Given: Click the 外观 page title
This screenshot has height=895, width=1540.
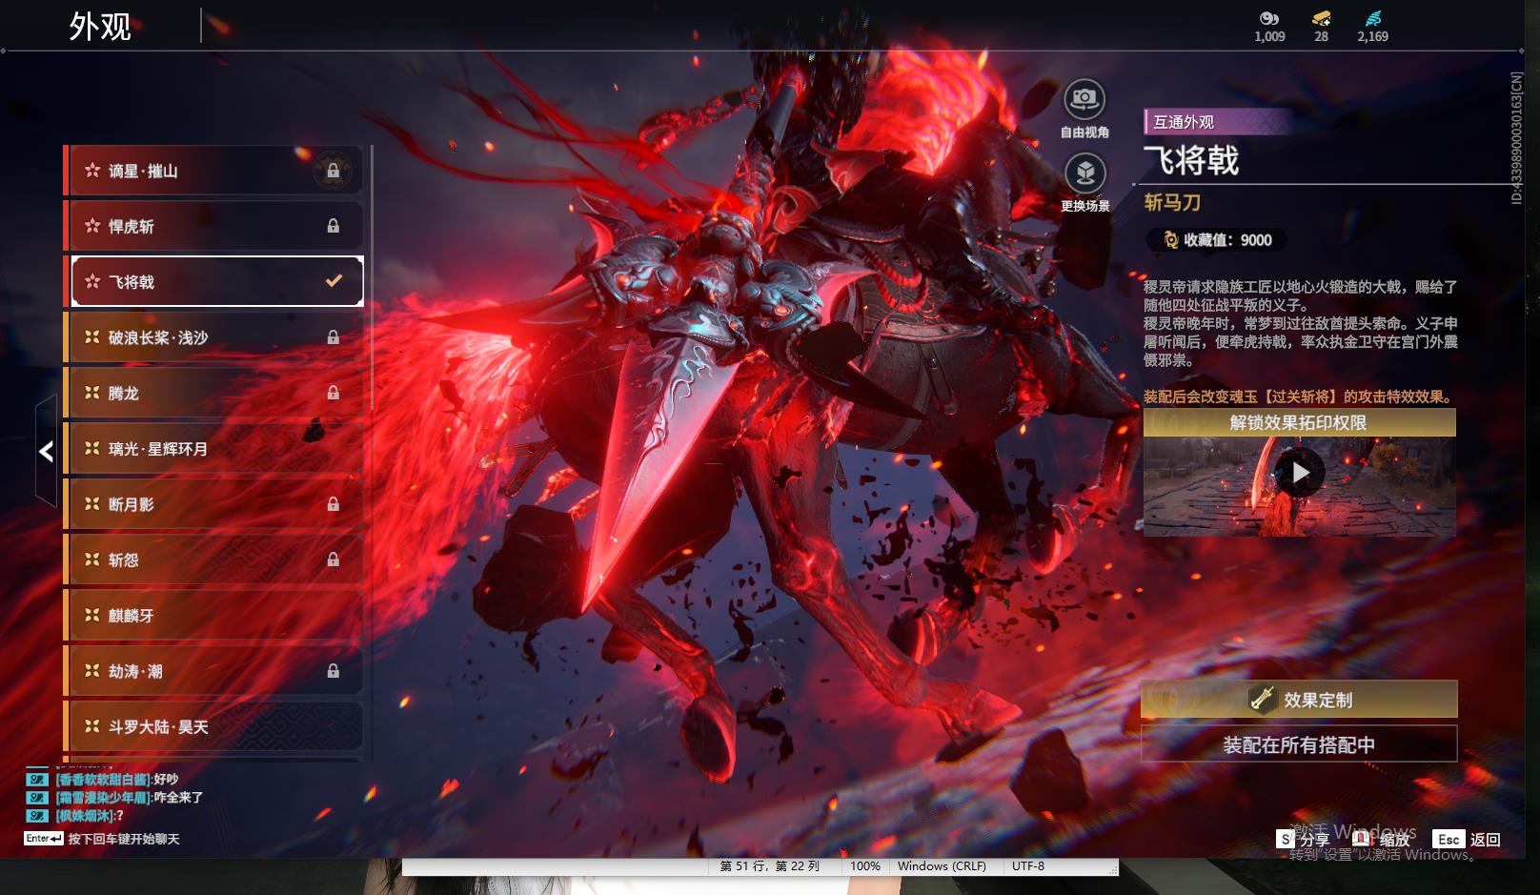Looking at the screenshot, I should coord(100,26).
